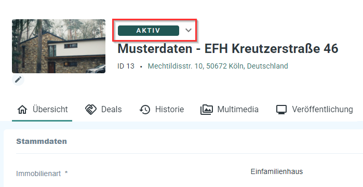Click the house icon on Übersicht tab
The width and height of the screenshot is (363, 187).
22,110
